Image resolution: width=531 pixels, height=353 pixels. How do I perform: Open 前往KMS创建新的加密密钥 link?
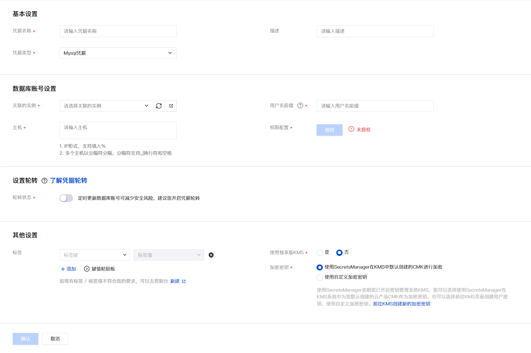tap(401, 304)
